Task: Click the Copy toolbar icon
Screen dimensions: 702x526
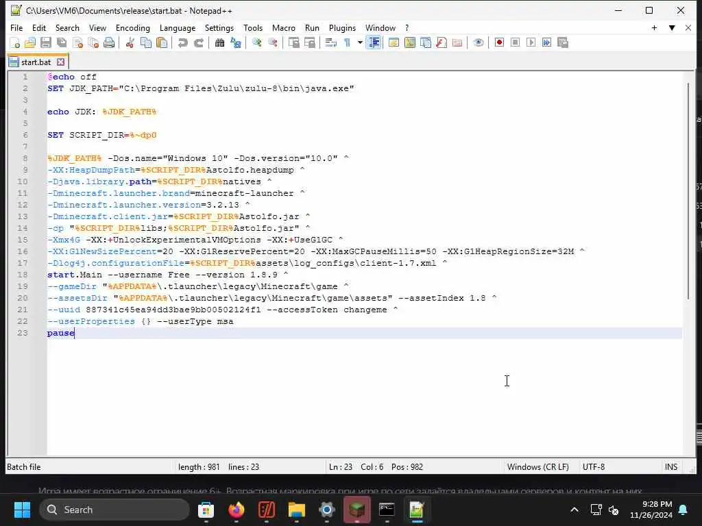Action: click(x=146, y=43)
